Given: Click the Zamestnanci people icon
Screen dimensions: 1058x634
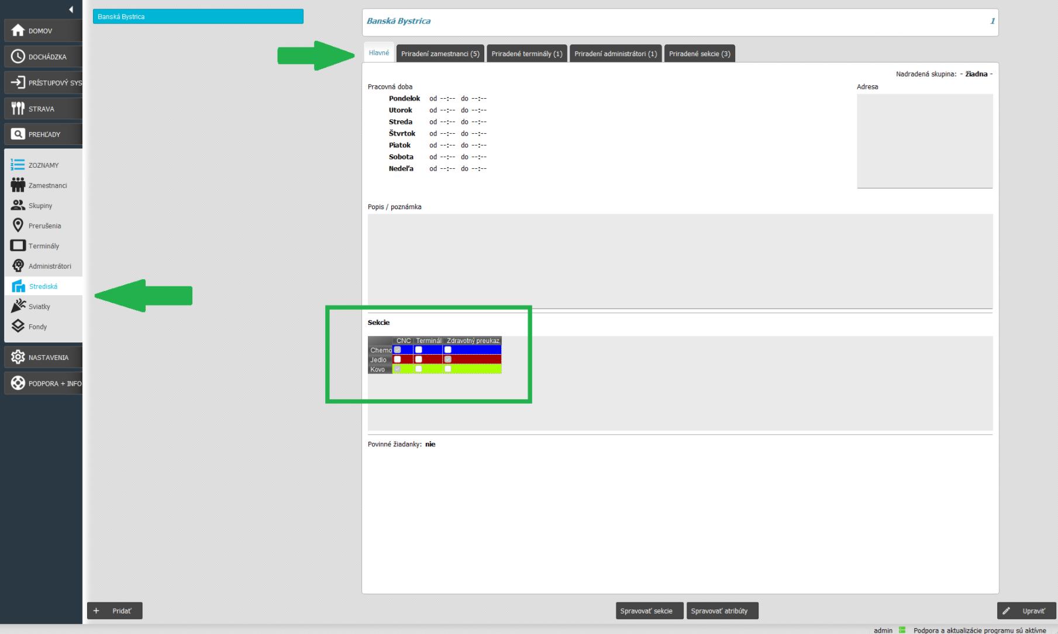Looking at the screenshot, I should 18,185.
